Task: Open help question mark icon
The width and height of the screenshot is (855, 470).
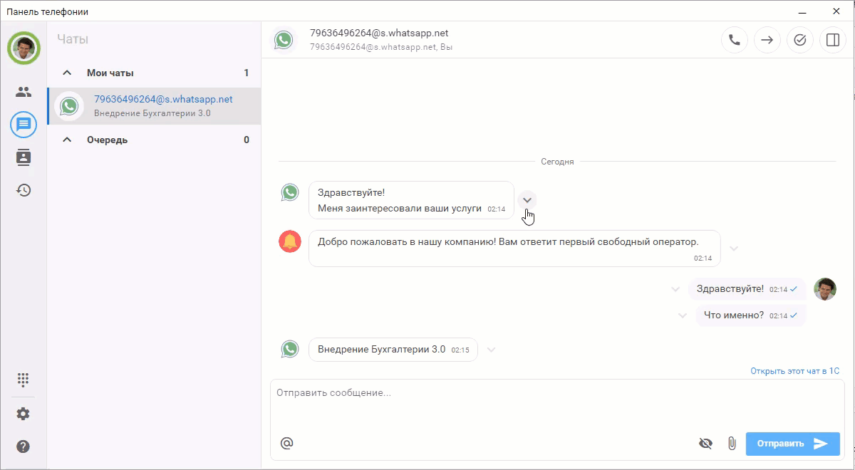Action: [24, 446]
